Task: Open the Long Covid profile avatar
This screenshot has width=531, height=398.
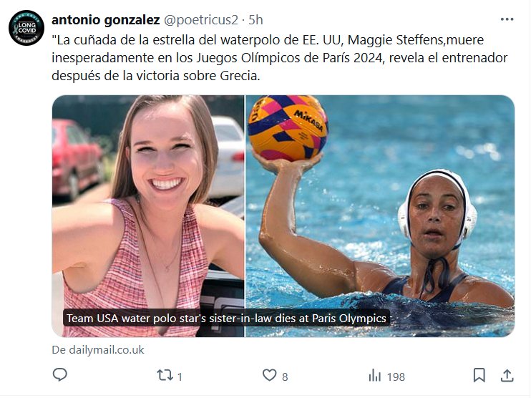Action: point(26,30)
